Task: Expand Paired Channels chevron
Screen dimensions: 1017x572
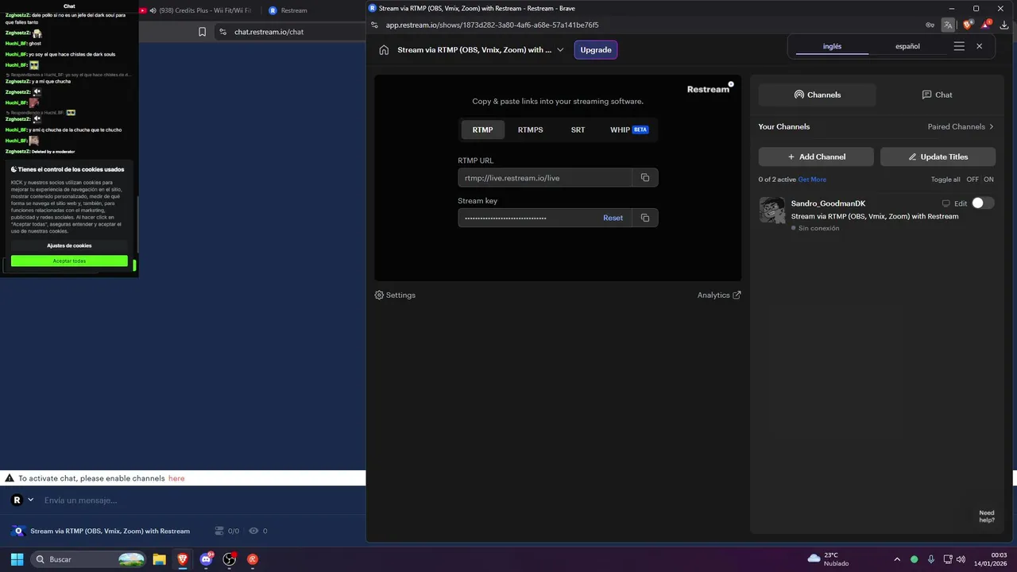Action: click(992, 126)
